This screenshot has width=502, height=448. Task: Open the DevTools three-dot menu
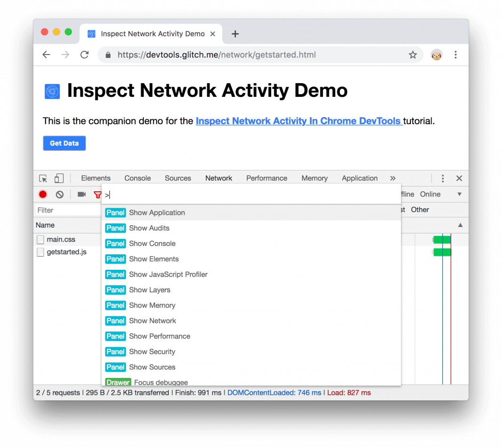pos(442,178)
